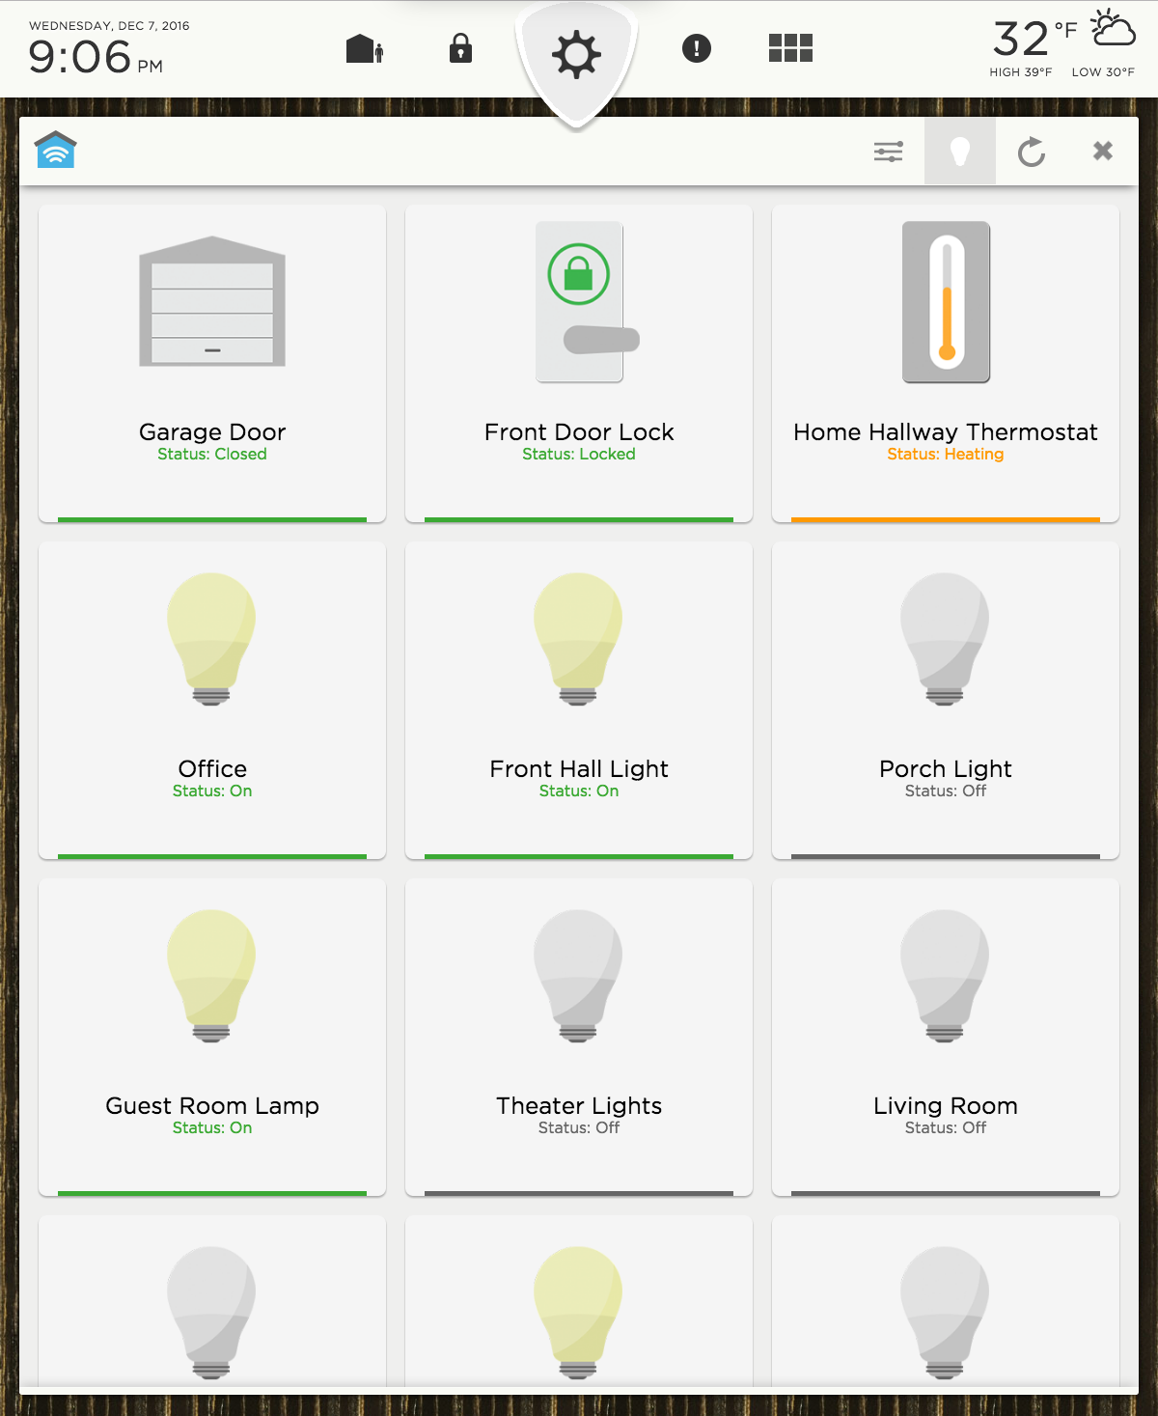Click the gray status bar under Porch Light
This screenshot has width=1158, height=1416.
[946, 856]
